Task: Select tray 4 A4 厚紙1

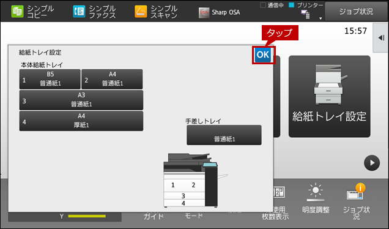Action: tap(81, 121)
